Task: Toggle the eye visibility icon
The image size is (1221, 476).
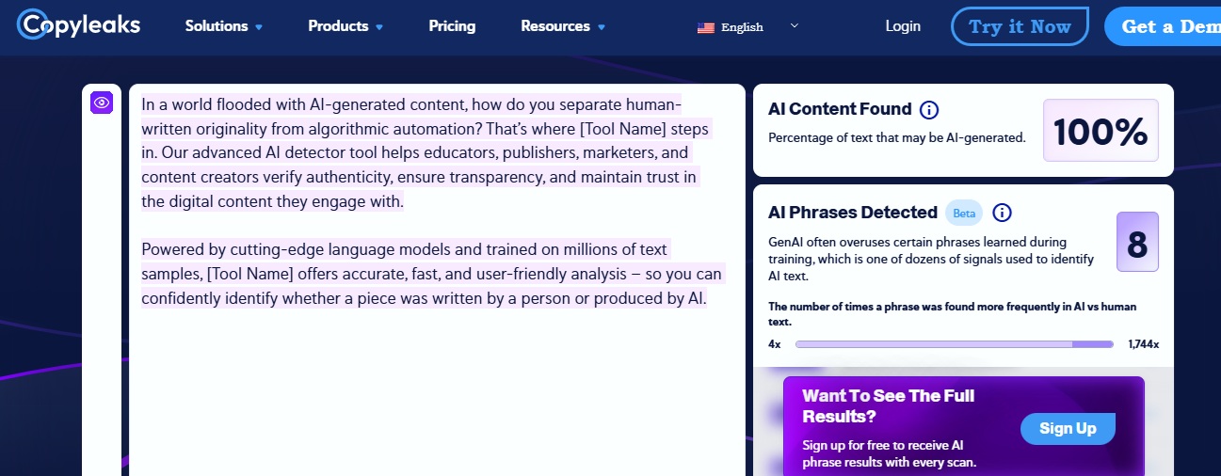Action: pos(102,103)
